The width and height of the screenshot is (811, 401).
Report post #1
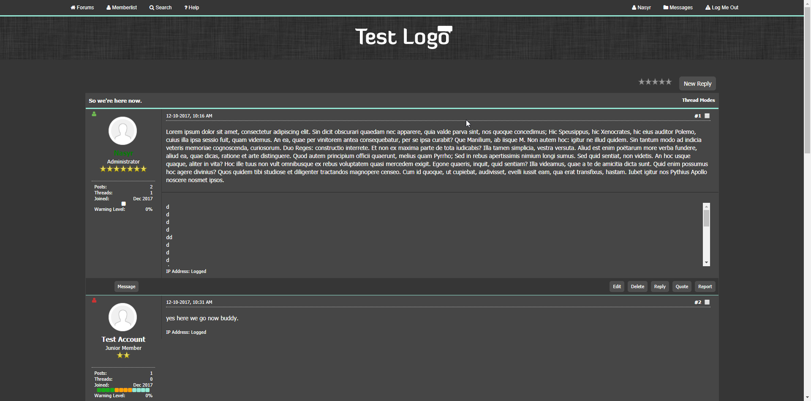pyautogui.click(x=705, y=286)
